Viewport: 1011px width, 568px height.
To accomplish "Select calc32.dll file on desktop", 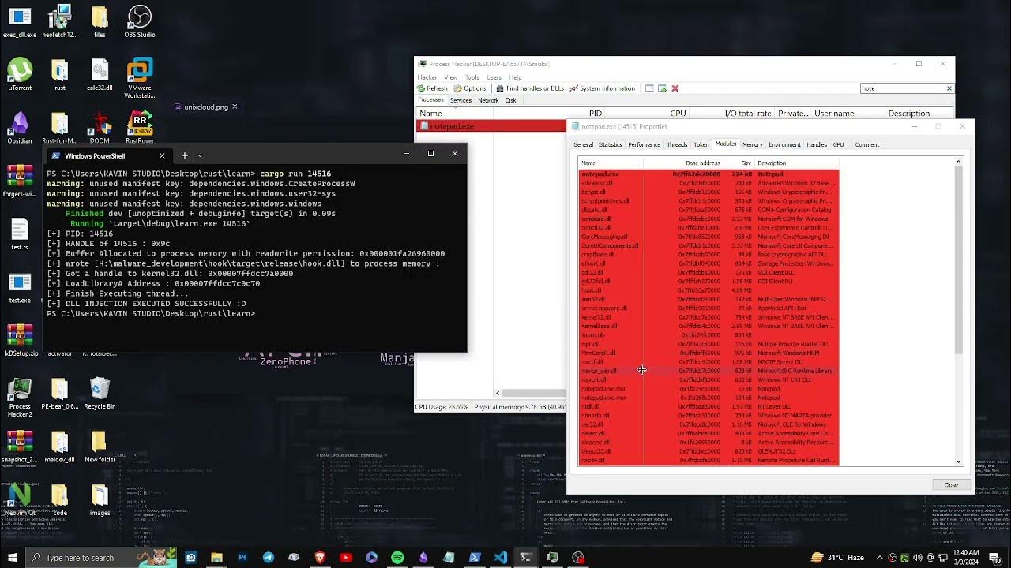I will [x=100, y=74].
